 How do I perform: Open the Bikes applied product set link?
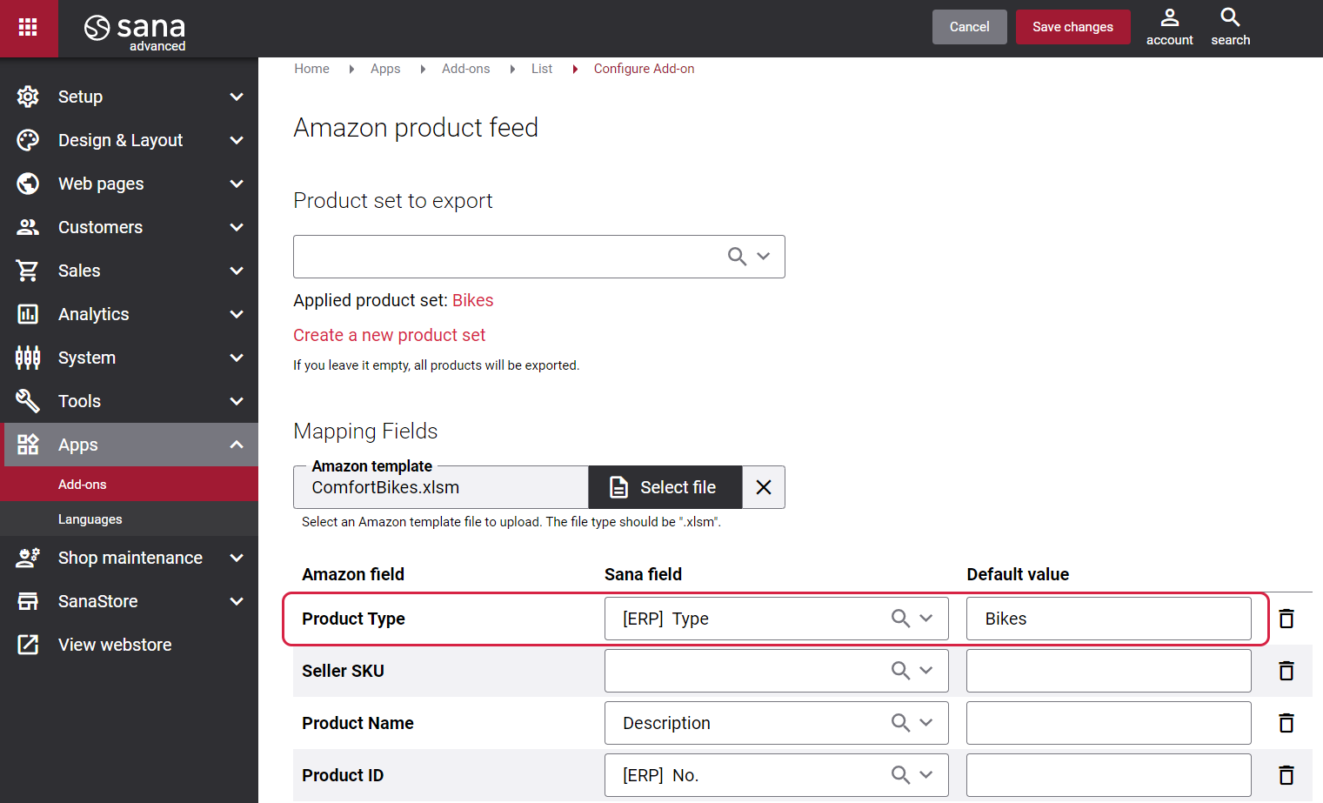coord(472,300)
